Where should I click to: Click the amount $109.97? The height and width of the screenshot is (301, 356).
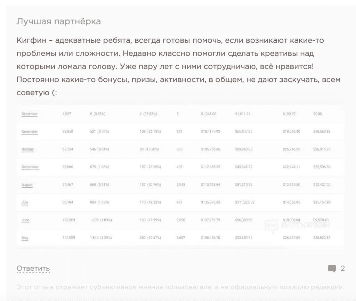pos(289,114)
